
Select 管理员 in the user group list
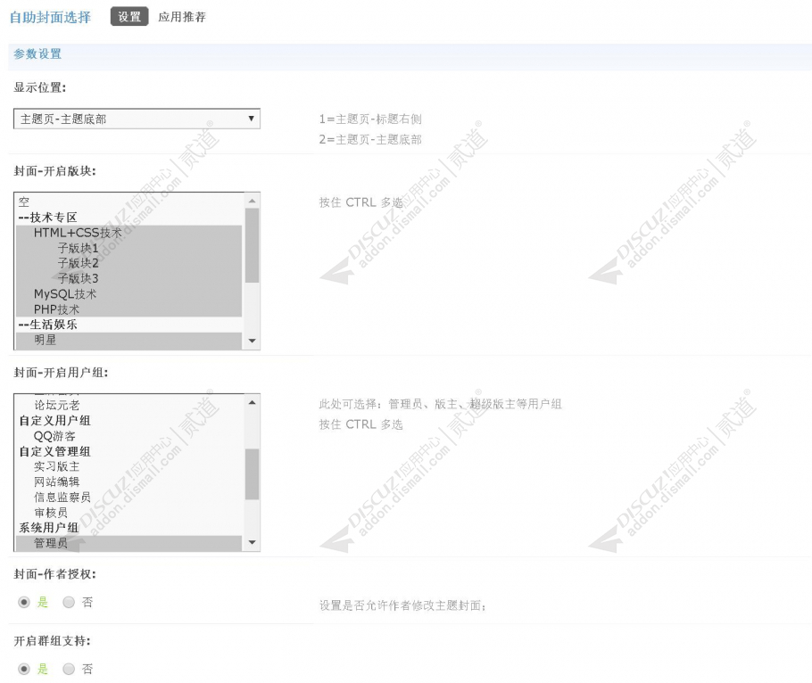(x=129, y=543)
